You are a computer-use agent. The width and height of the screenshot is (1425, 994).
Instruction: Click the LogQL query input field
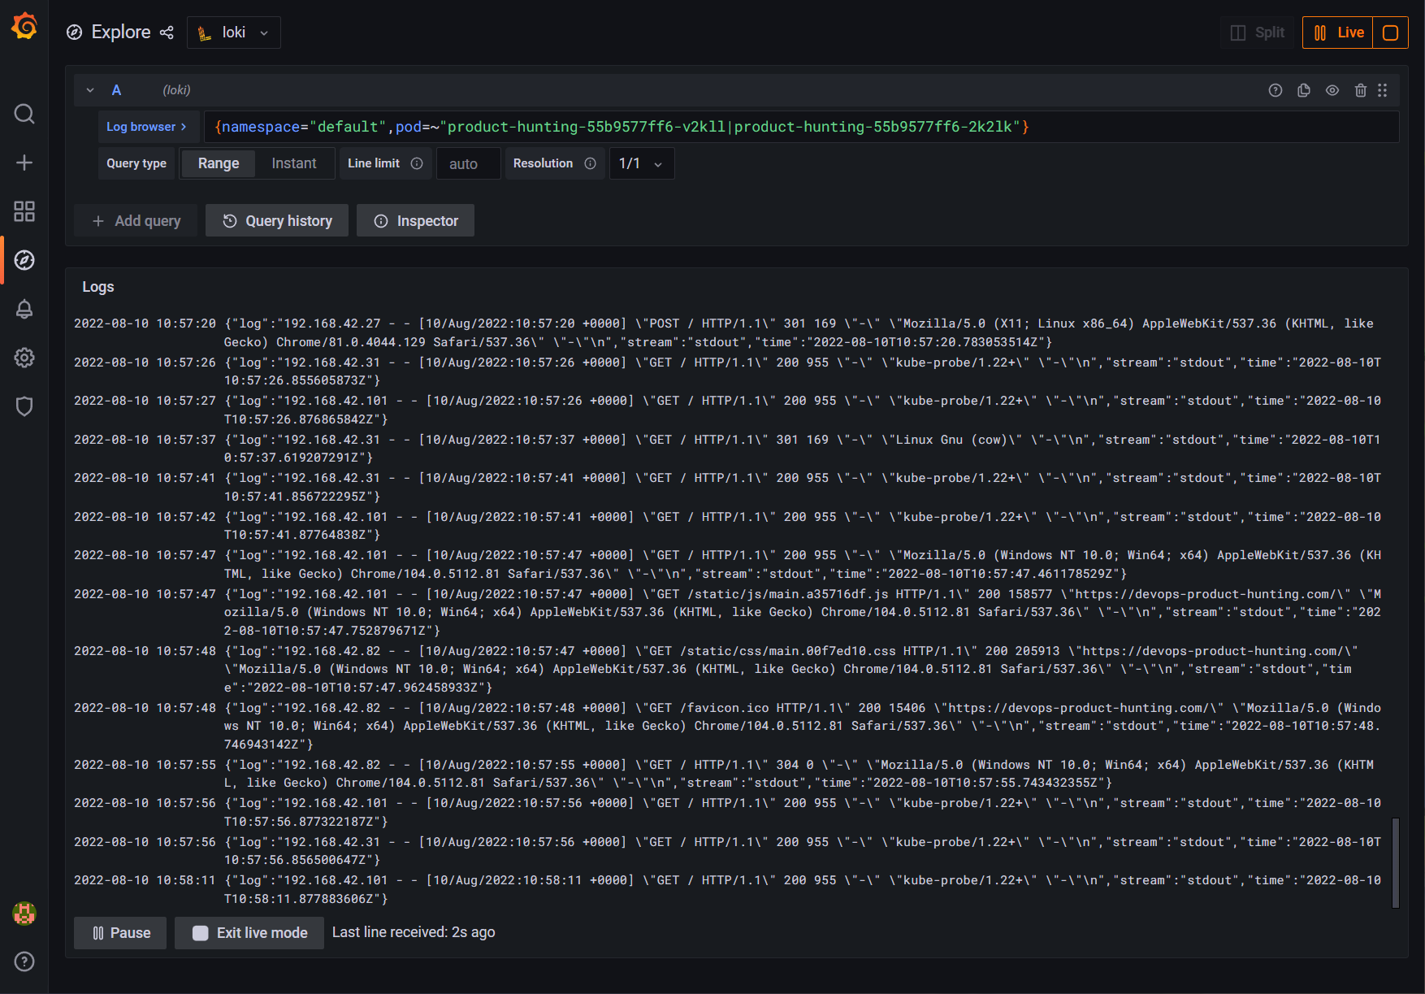pyautogui.click(x=801, y=127)
